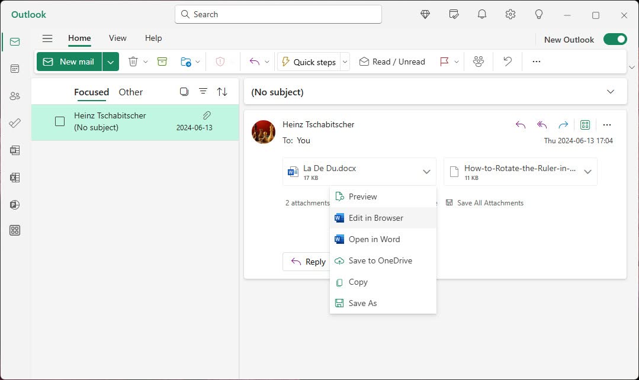Open the Tips lightbulb
639x380 pixels.
[x=539, y=15]
